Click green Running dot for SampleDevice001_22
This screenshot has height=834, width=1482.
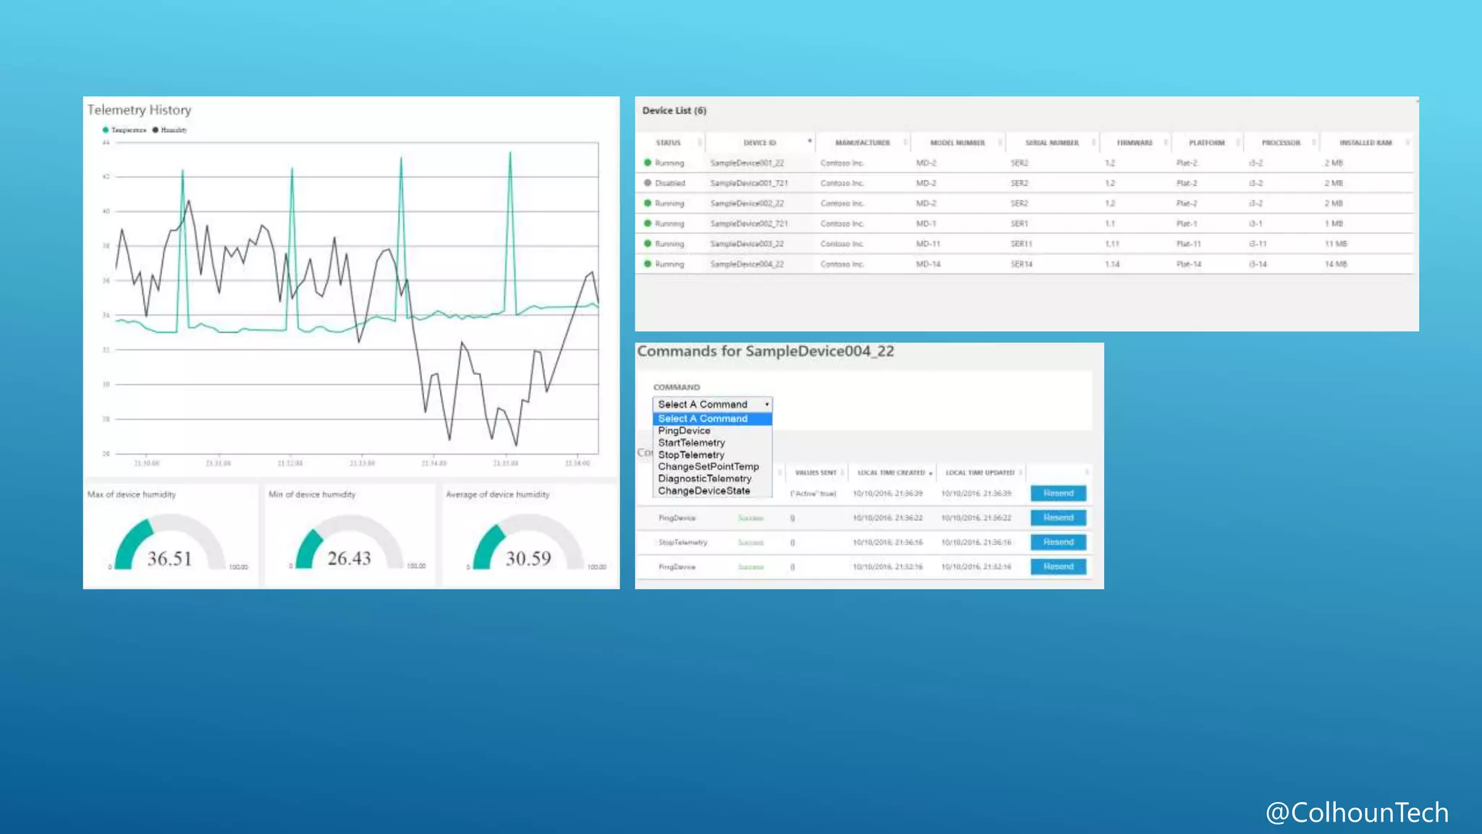coord(648,163)
